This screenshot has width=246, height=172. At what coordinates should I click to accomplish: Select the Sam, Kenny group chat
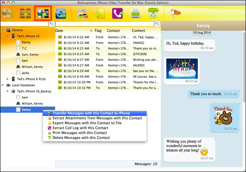[x=30, y=54]
